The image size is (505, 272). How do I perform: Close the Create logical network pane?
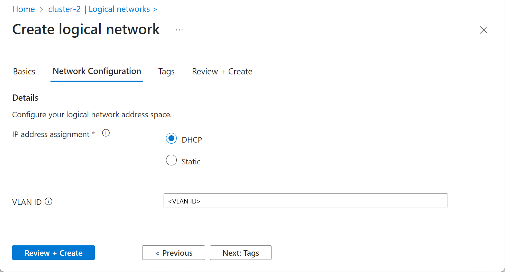click(484, 30)
